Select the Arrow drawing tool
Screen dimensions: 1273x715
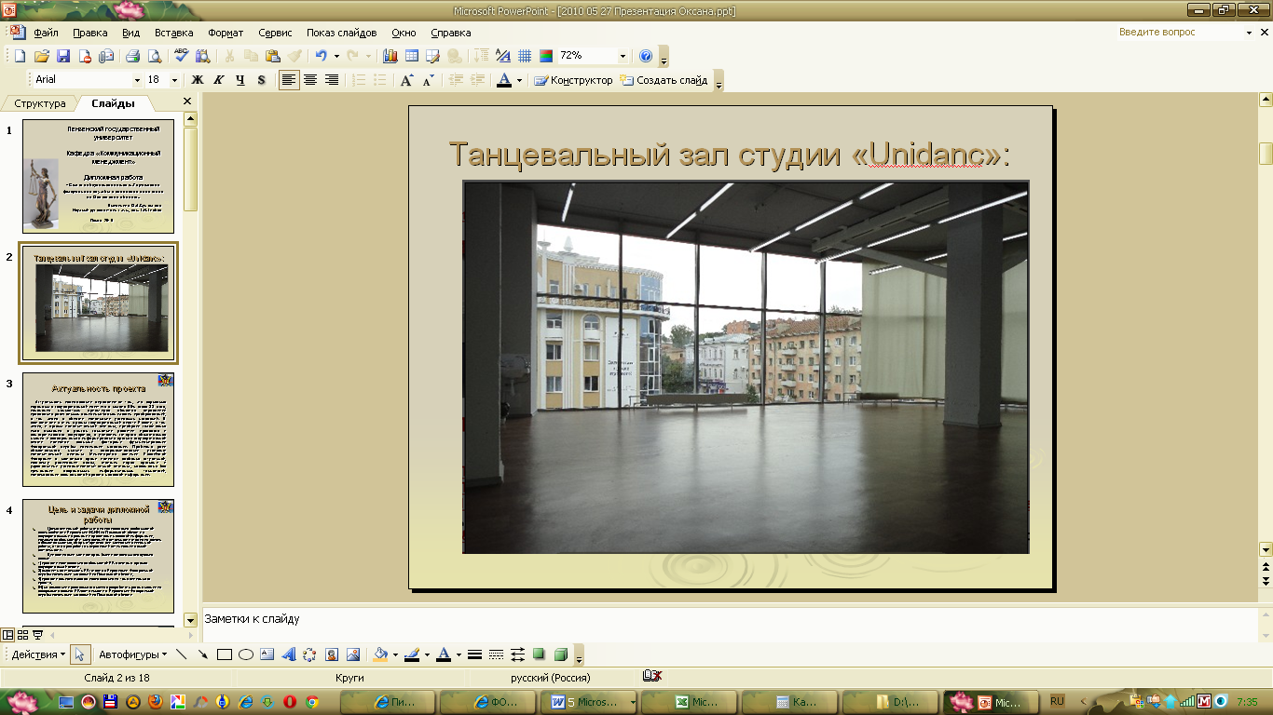202,654
